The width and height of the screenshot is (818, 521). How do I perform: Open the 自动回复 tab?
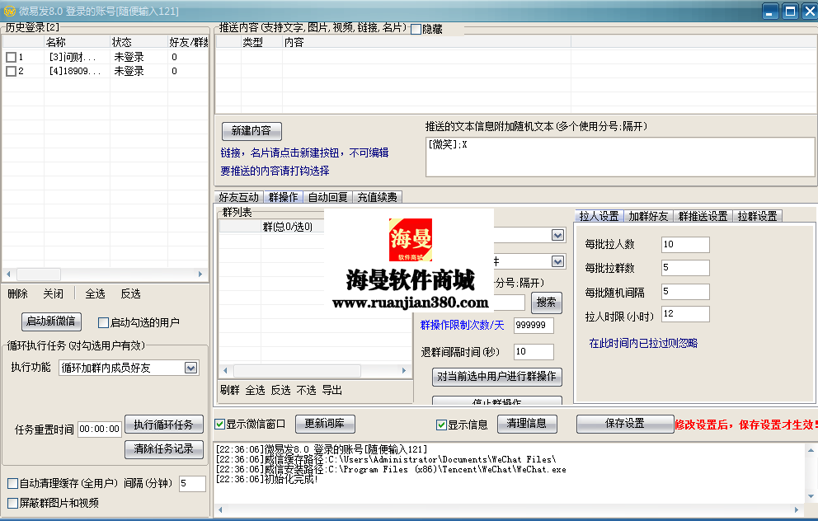pos(327,197)
